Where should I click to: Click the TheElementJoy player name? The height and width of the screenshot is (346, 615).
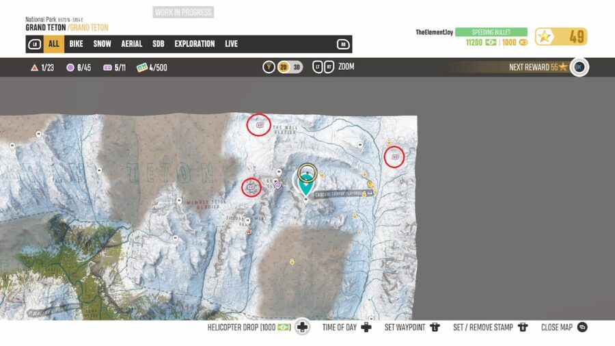[434, 32]
